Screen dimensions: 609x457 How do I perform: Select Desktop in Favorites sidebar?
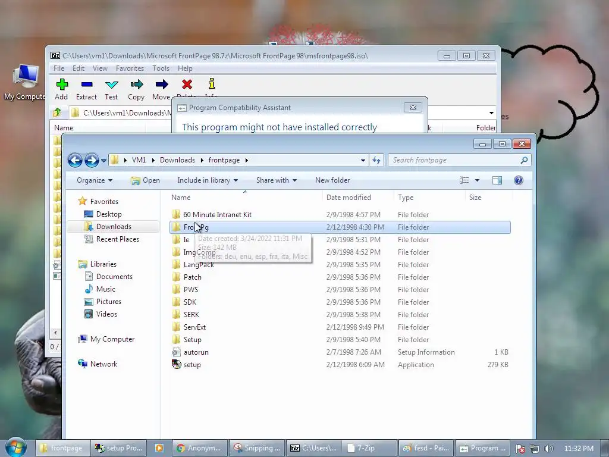109,214
